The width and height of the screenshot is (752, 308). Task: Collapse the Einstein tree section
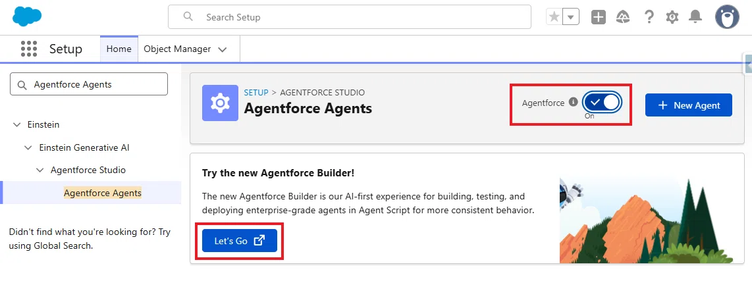pos(16,124)
